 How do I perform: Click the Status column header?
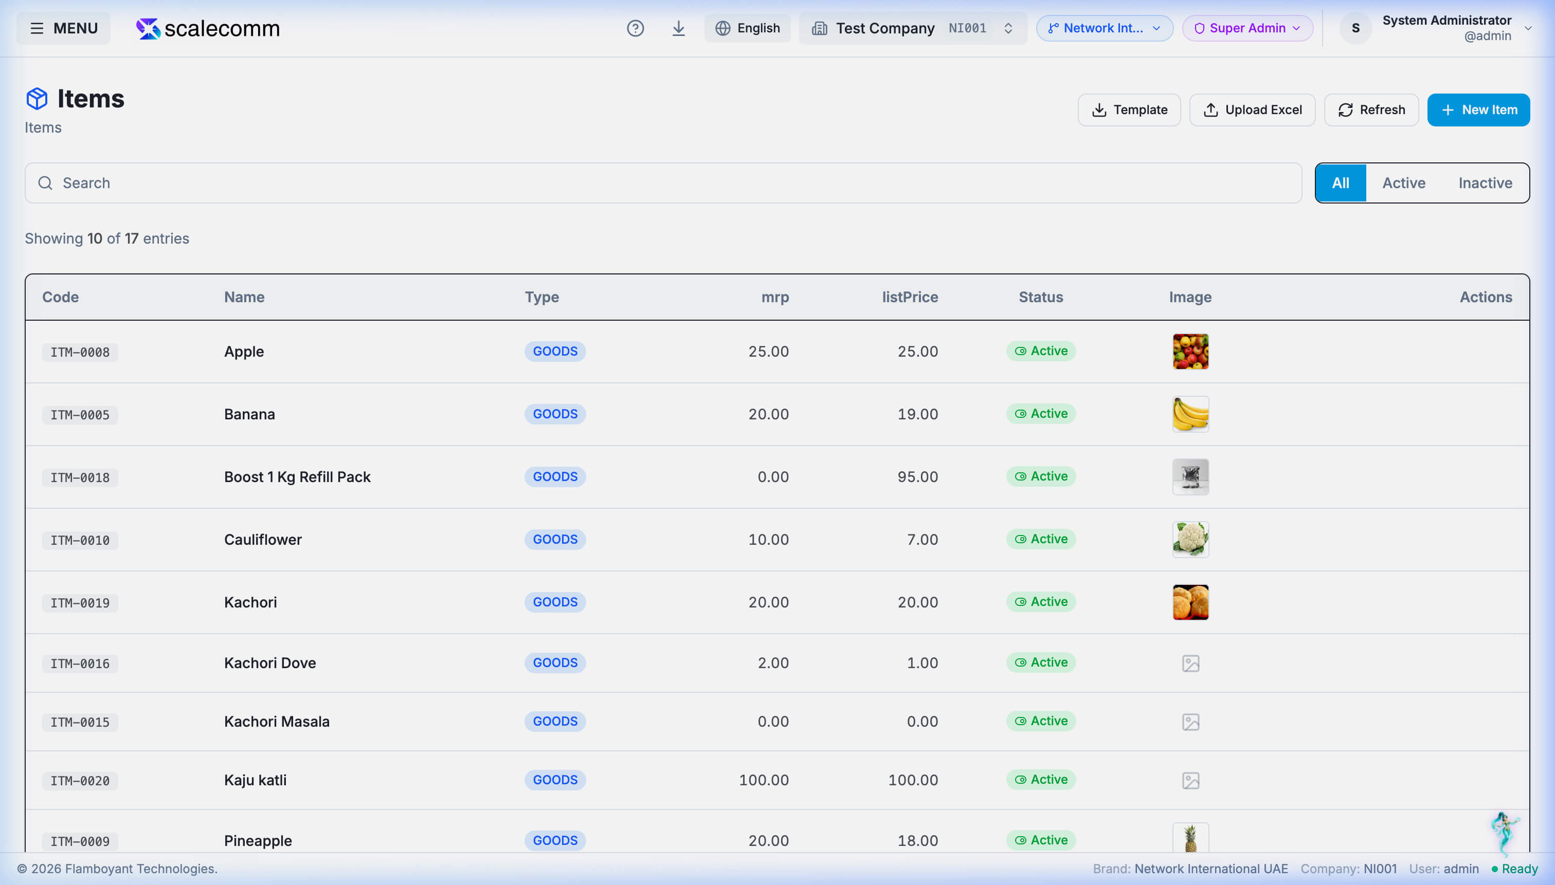tap(1040, 297)
